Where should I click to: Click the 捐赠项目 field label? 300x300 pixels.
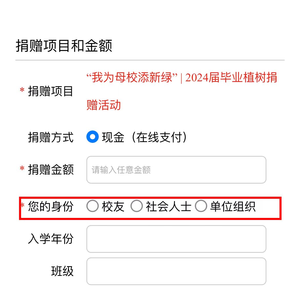pyautogui.click(x=51, y=91)
